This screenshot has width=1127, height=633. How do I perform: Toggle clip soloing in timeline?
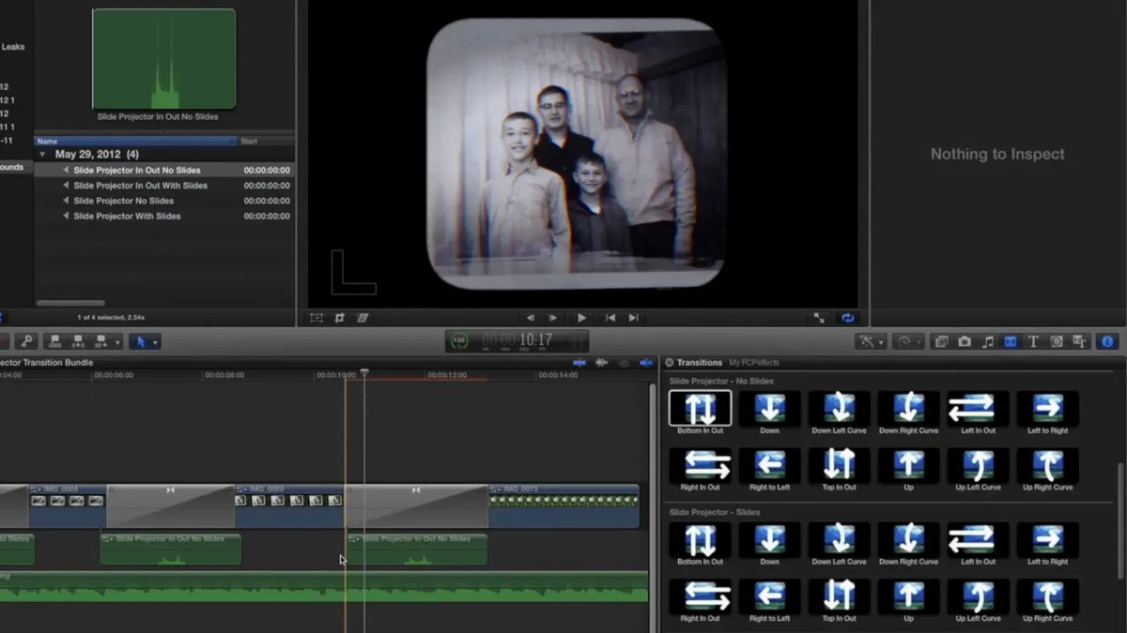coord(624,363)
